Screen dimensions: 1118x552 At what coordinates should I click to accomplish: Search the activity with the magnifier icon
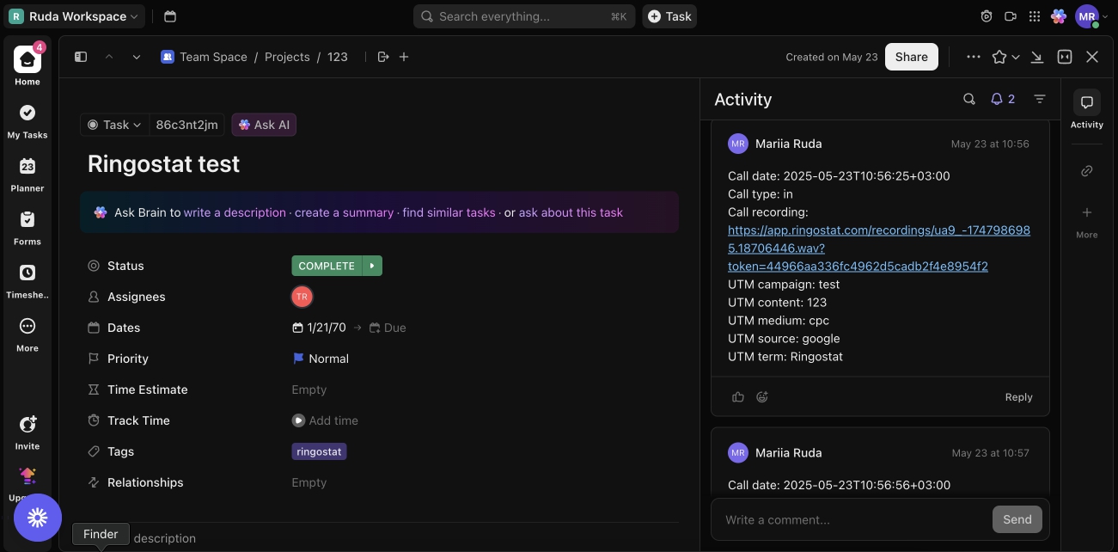pyautogui.click(x=969, y=99)
